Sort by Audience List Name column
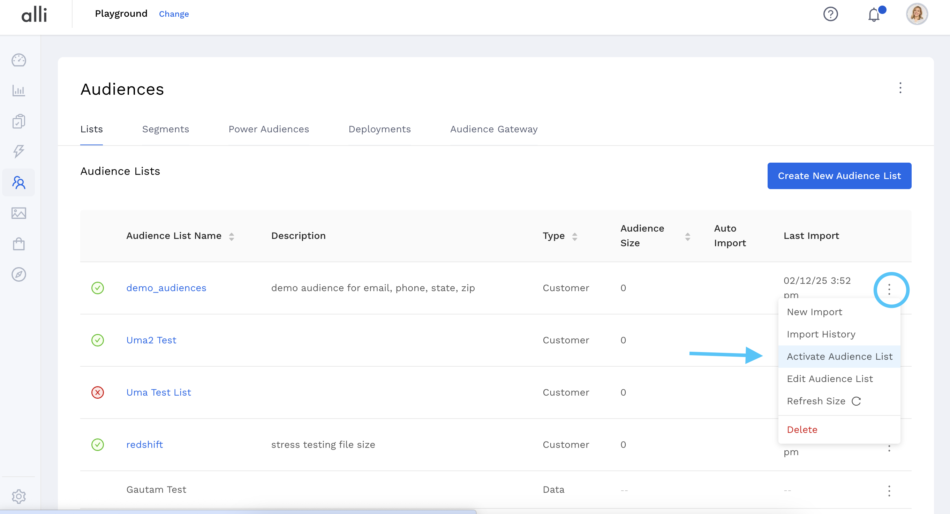 pos(231,236)
